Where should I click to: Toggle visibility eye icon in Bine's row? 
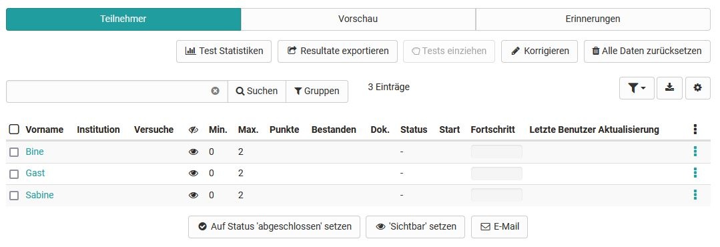click(194, 152)
